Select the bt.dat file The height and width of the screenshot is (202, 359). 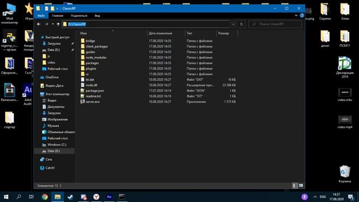pos(90,80)
